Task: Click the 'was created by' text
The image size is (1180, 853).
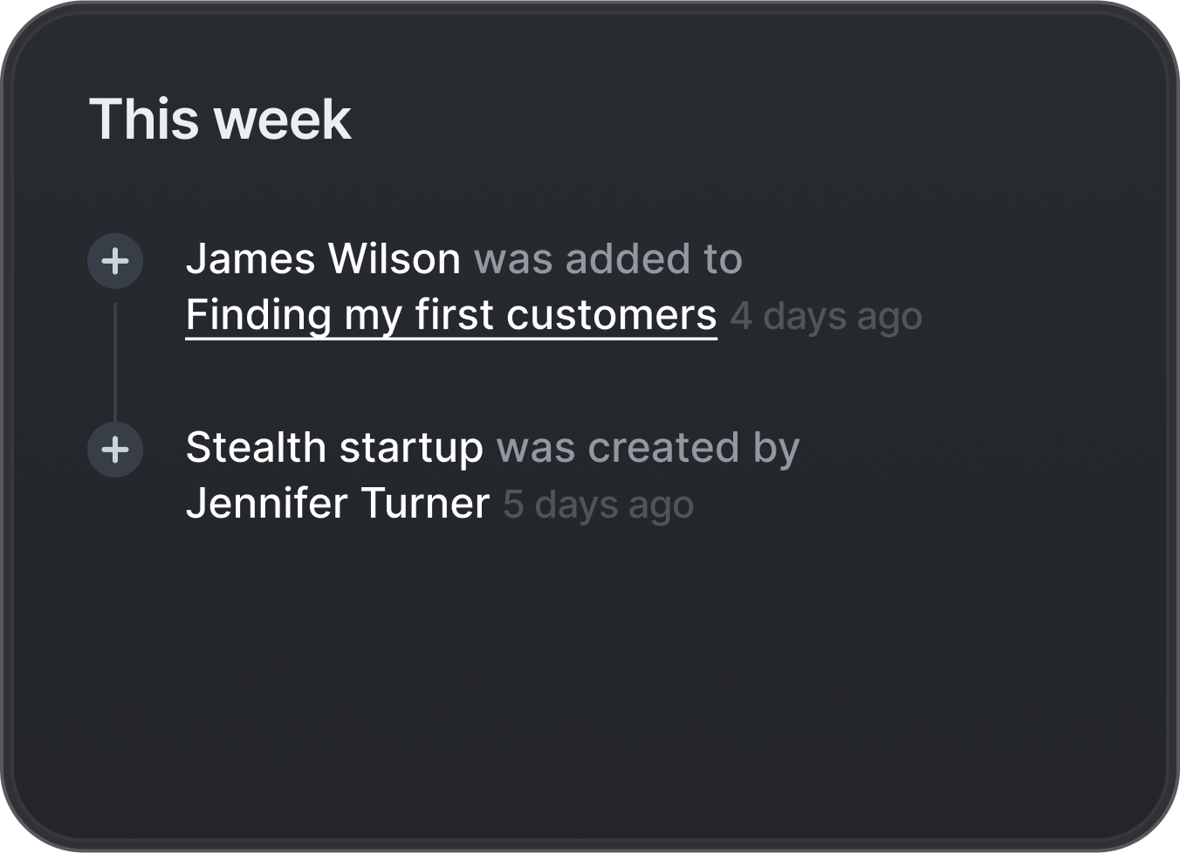Action: (648, 448)
